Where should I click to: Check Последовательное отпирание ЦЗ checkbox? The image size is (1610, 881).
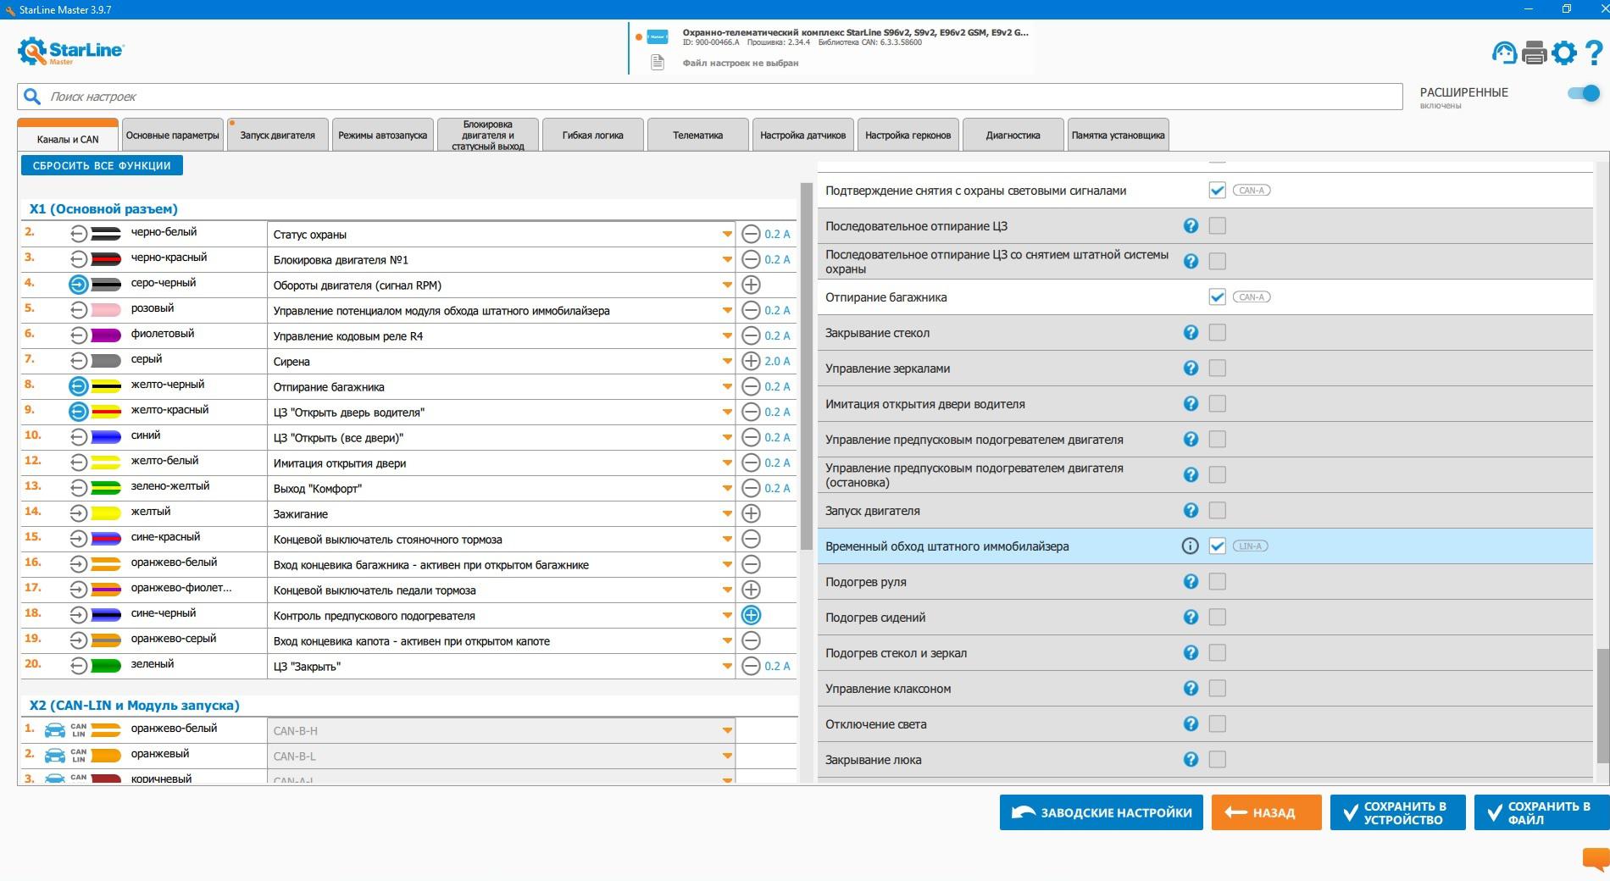[x=1217, y=225]
